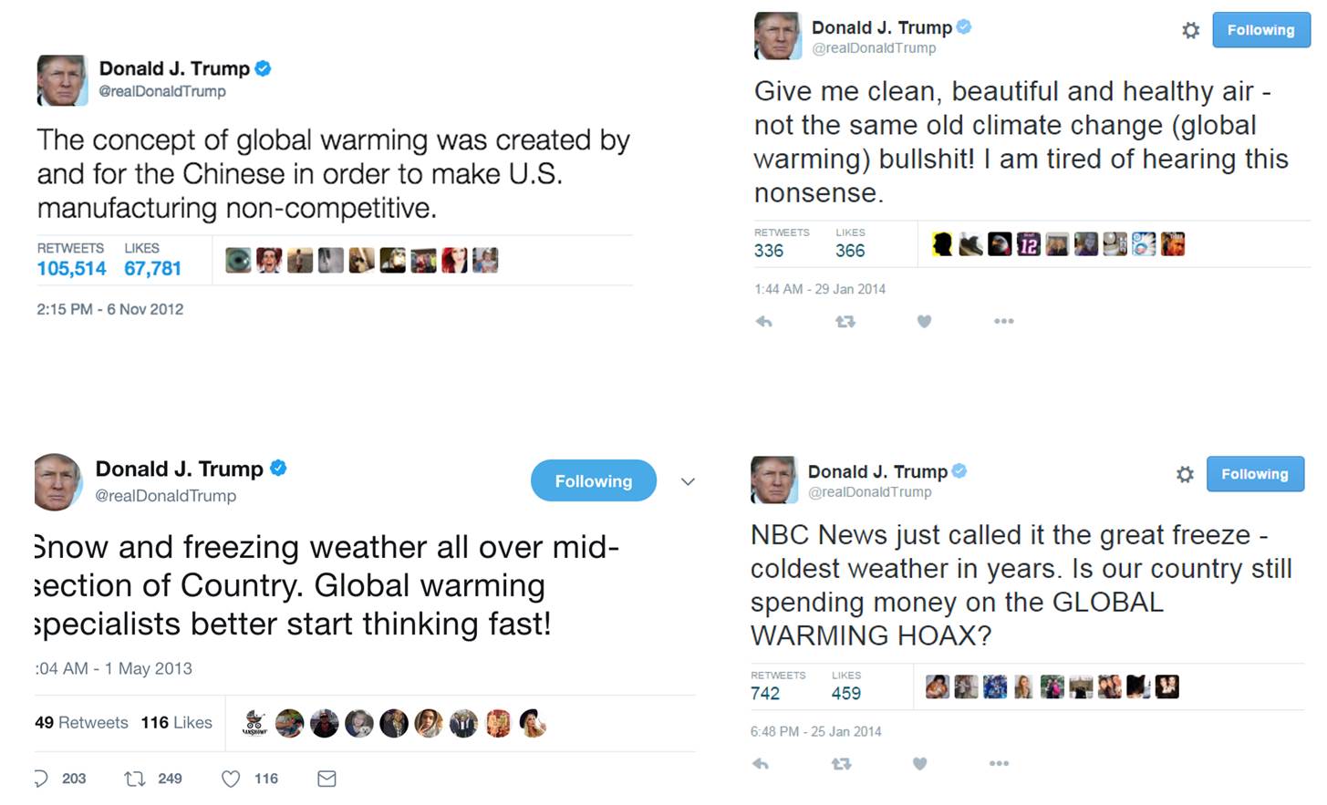The height and width of the screenshot is (805, 1327).
Task: Click the '1:44 AM - 29 Jan 2014' timestamp
Action: pyautogui.click(x=819, y=289)
